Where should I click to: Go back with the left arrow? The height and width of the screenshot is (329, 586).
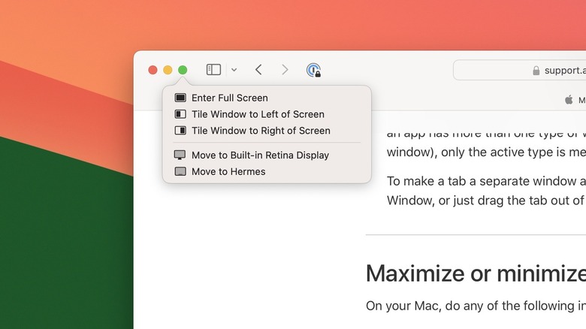(x=258, y=70)
